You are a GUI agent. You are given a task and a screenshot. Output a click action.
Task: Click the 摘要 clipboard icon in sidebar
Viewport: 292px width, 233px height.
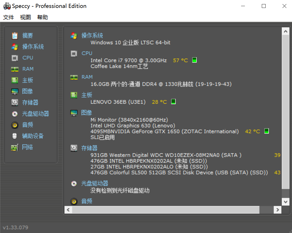tap(15, 36)
